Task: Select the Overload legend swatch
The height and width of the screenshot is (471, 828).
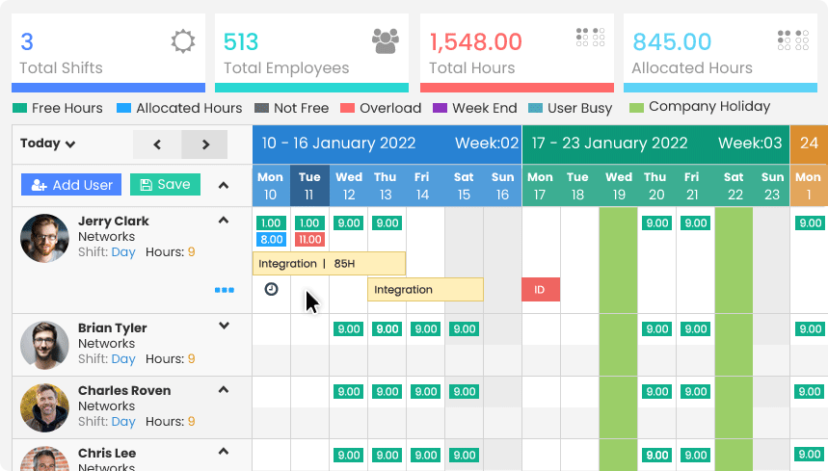Action: (347, 108)
